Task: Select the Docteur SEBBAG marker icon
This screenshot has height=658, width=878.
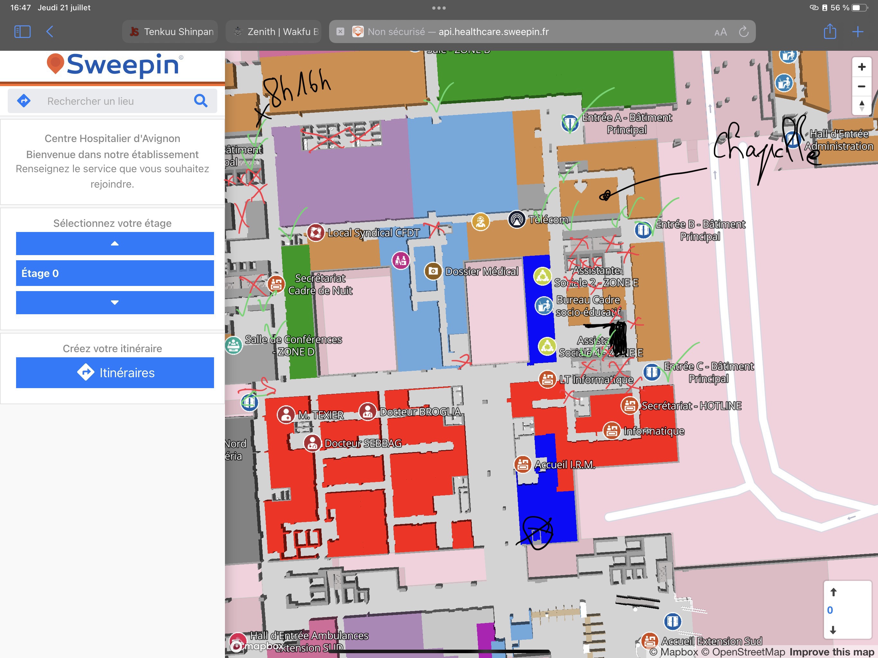Action: click(x=312, y=443)
